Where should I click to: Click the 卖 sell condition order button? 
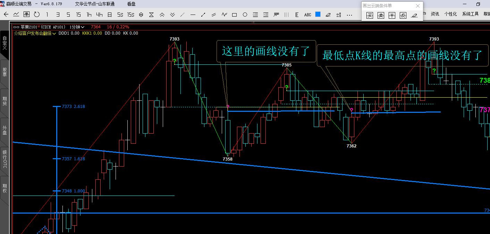[x=381, y=15]
